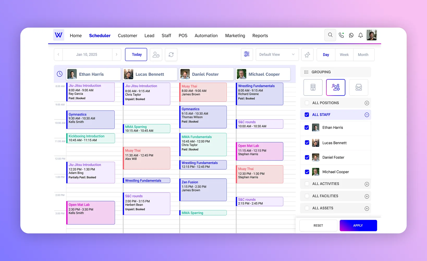Image resolution: width=427 pixels, height=261 pixels.
Task: Open the search icon in the top bar
Action: (x=330, y=35)
